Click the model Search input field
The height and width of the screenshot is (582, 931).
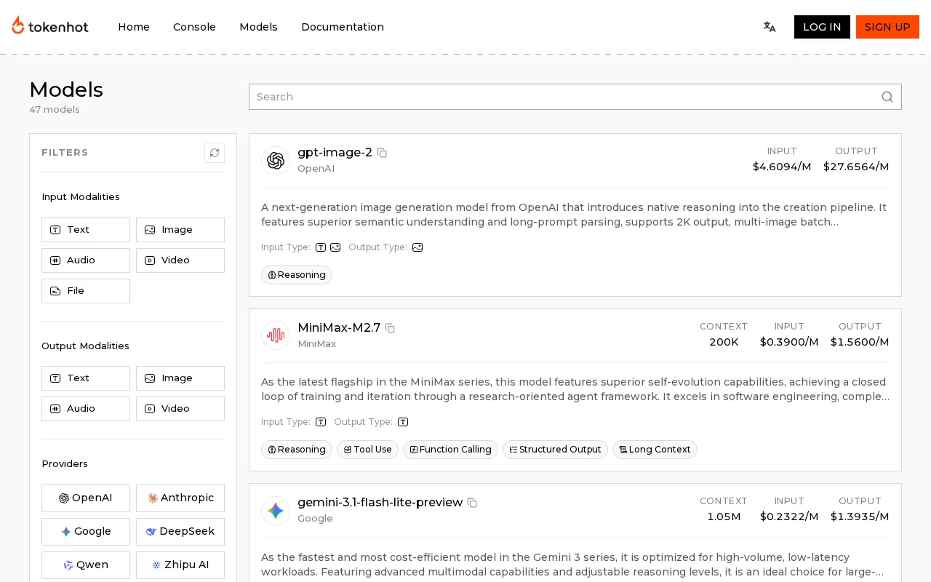(x=575, y=97)
